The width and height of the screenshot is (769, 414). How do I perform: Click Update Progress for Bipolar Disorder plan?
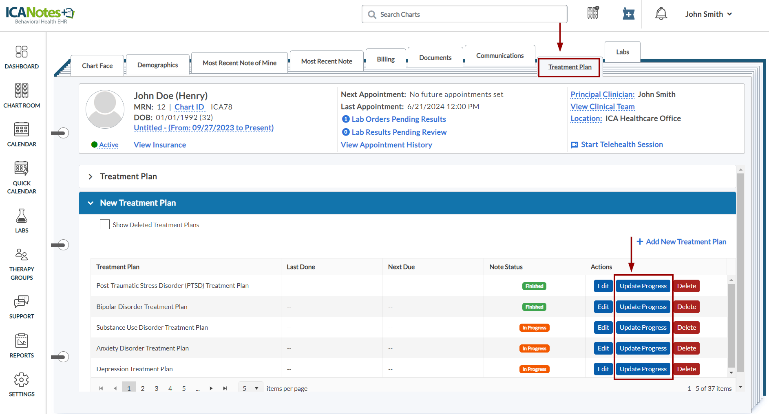tap(643, 307)
